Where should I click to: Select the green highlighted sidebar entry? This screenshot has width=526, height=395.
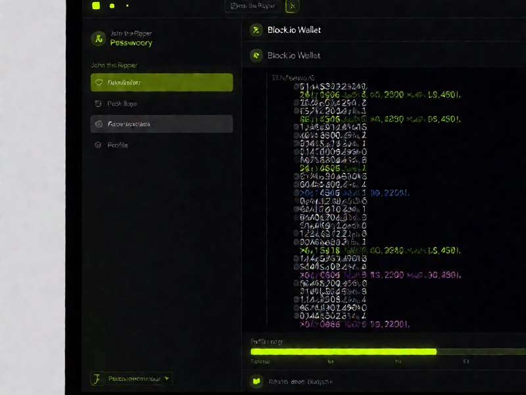click(x=162, y=82)
